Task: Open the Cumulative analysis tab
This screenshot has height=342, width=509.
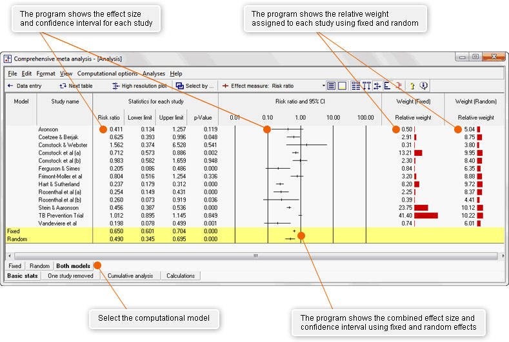Action: click(130, 276)
